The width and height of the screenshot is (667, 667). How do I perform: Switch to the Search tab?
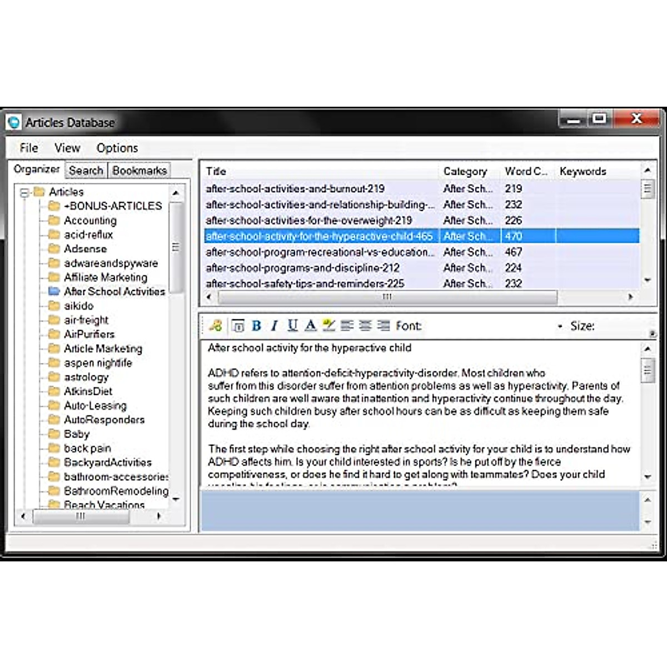(x=86, y=171)
